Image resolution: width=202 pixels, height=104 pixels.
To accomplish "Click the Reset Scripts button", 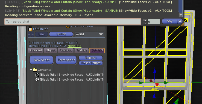I will [x=91, y=63].
